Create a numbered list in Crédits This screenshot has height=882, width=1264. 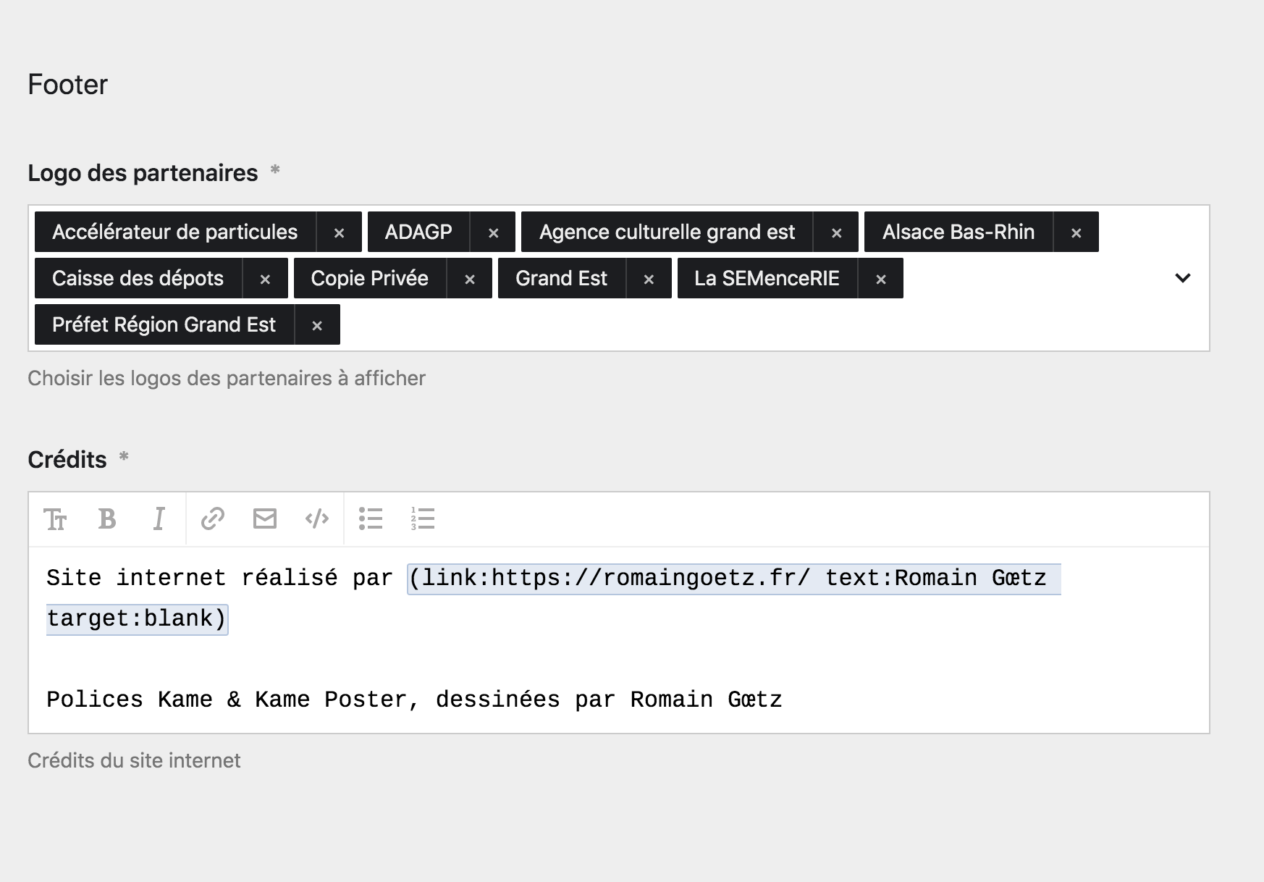(423, 518)
